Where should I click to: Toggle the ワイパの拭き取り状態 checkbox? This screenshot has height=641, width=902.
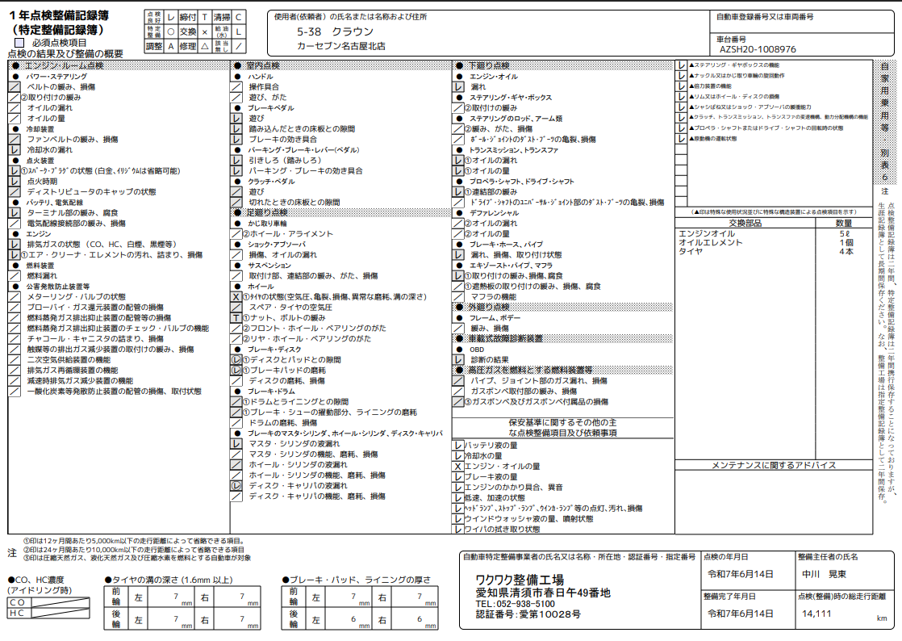coord(458,530)
